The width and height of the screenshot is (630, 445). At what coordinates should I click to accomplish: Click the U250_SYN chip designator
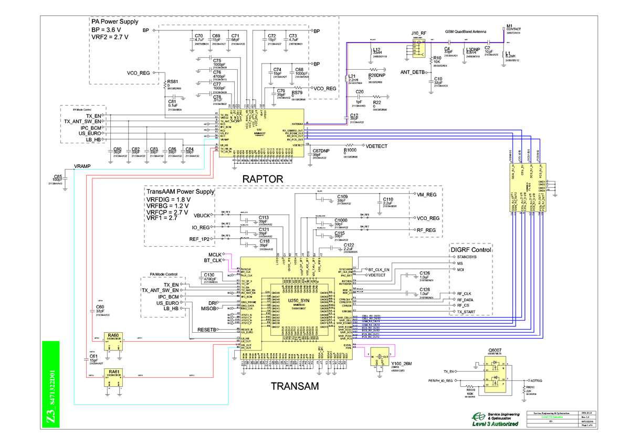tap(298, 301)
